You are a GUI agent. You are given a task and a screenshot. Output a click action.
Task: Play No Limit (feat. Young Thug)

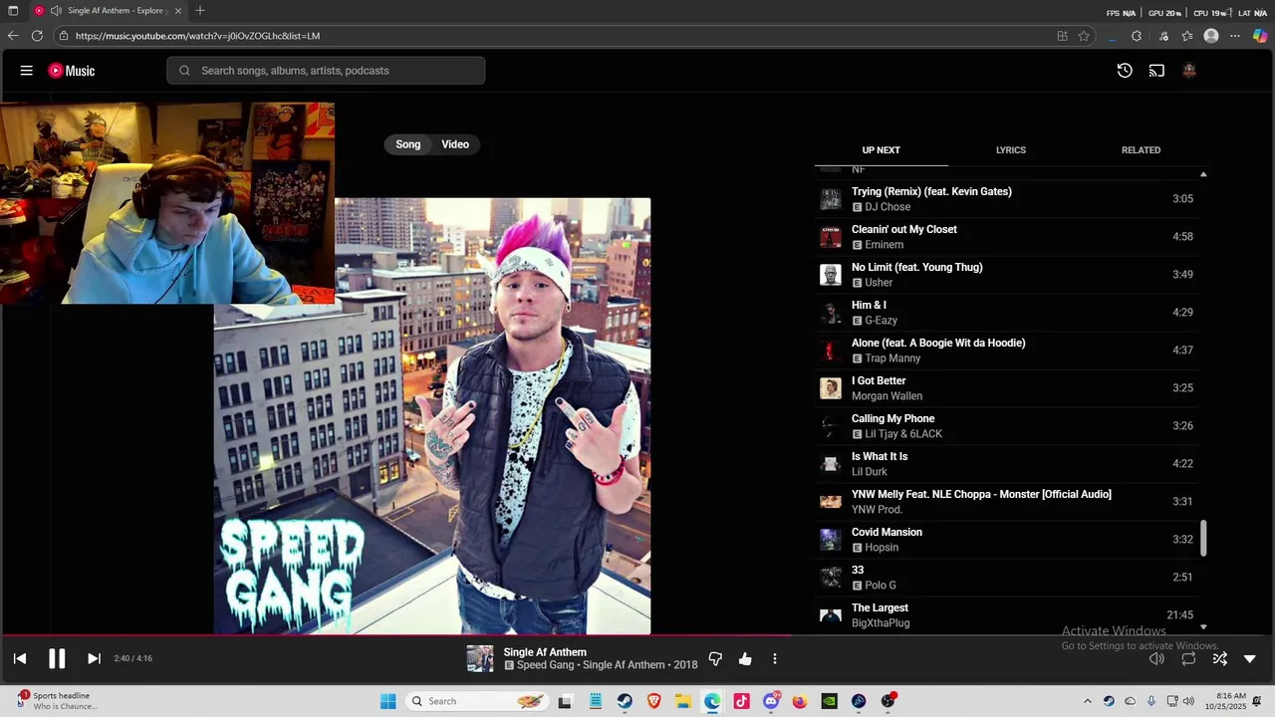point(1006,275)
